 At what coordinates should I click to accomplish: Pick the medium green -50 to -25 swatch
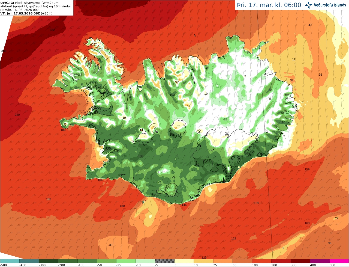coord(106,261)
